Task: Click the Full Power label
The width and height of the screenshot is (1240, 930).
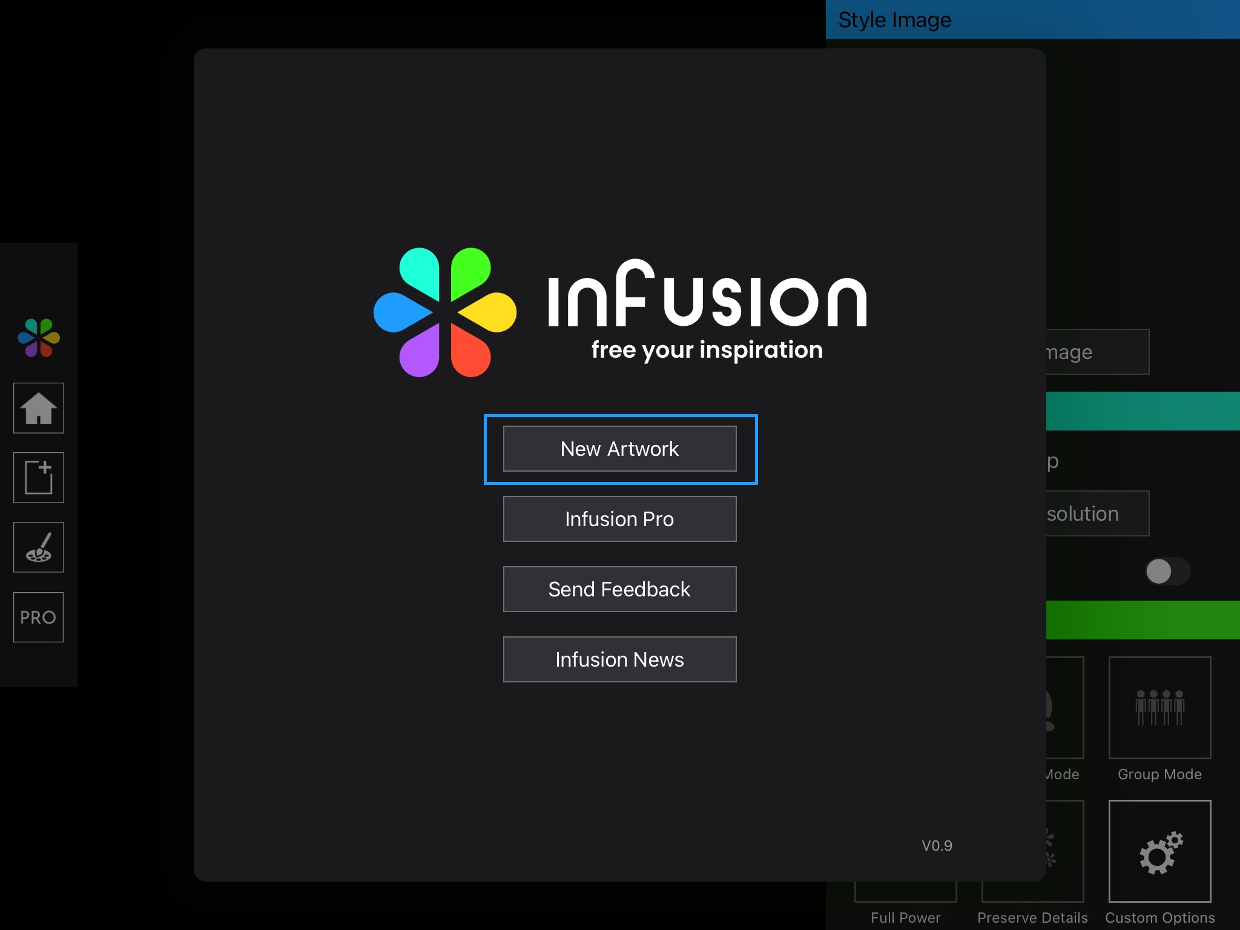Action: [906, 918]
